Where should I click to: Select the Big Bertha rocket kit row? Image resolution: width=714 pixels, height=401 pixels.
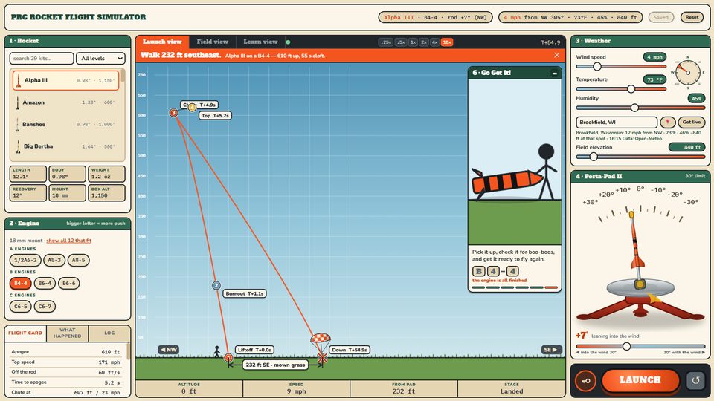(x=66, y=146)
